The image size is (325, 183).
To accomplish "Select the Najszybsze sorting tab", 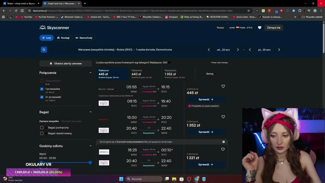I will pos(178,74).
